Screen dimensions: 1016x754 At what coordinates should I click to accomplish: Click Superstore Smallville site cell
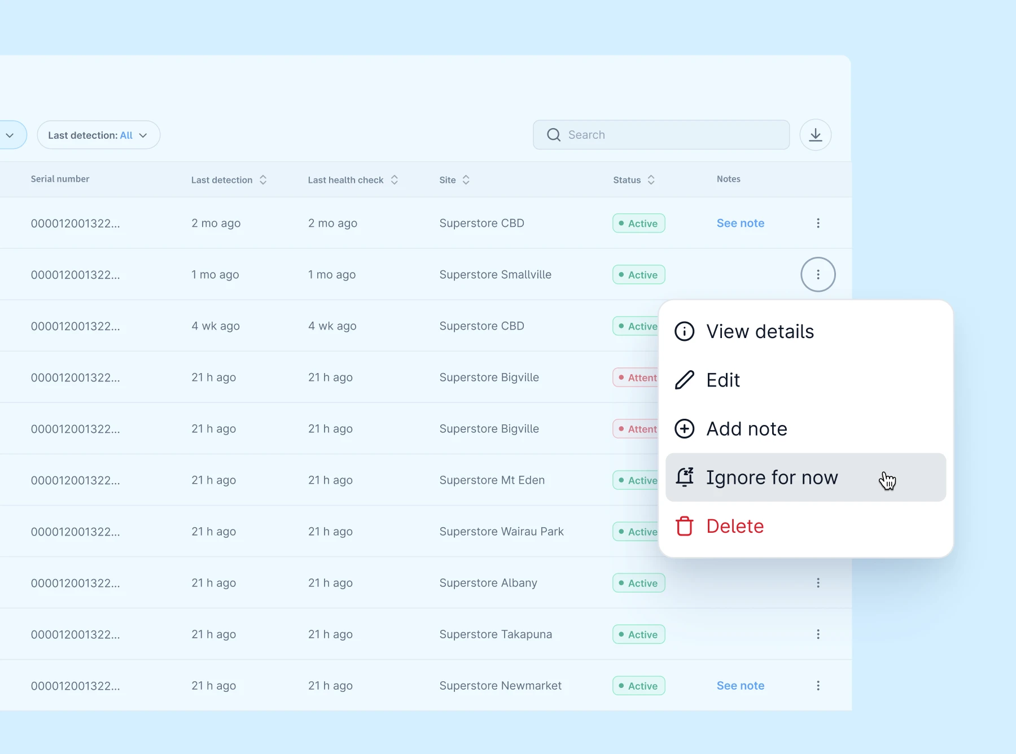[x=495, y=274]
